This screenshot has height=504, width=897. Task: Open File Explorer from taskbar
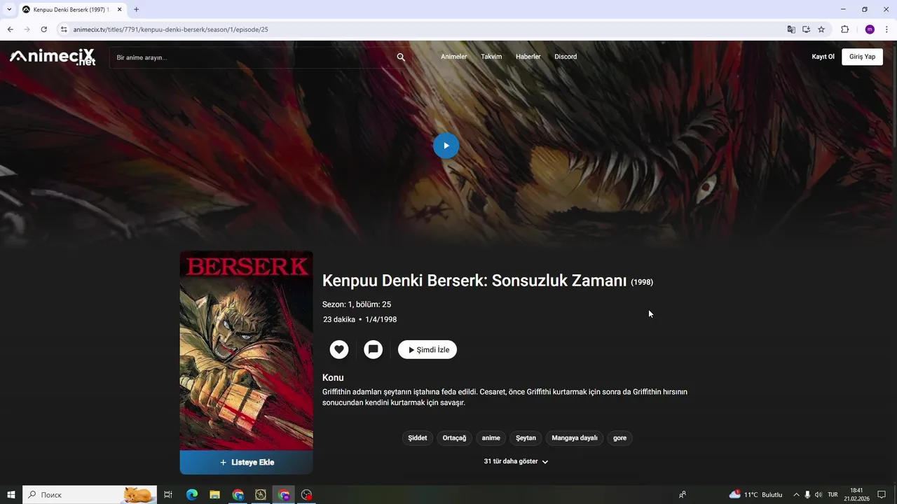pyautogui.click(x=214, y=494)
